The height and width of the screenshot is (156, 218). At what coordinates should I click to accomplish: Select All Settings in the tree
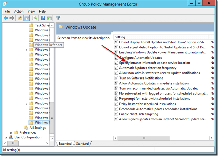click(x=38, y=128)
